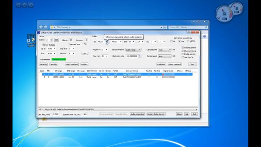The image size is (261, 147).
Task: Click the folder icon in Explorer address bar
Action: point(52,27)
